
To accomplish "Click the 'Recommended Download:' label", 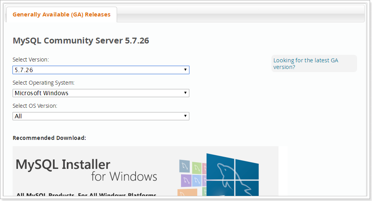I will click(x=49, y=138).
